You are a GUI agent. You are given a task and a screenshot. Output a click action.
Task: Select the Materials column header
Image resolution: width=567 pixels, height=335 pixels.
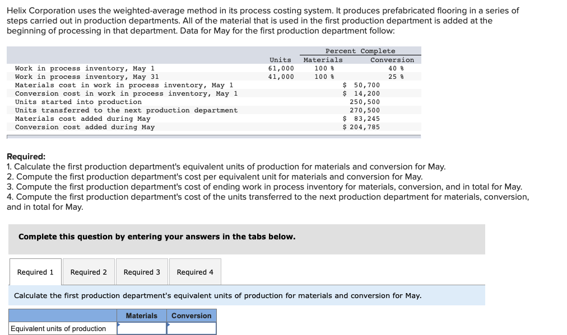coord(141,315)
